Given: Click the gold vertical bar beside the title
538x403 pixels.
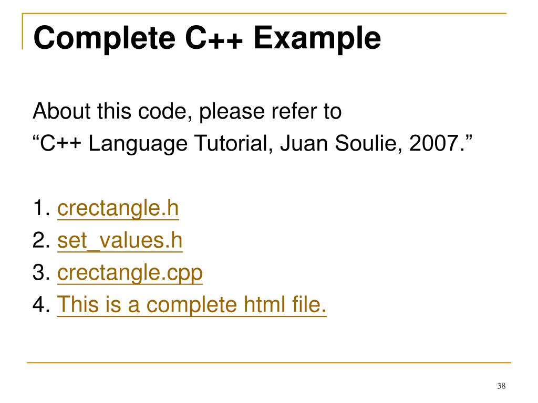Looking at the screenshot, I should [x=23, y=31].
